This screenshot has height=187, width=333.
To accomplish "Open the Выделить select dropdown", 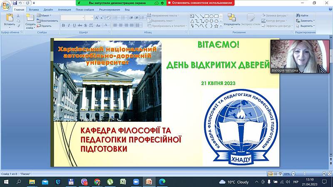I will [305, 26].
